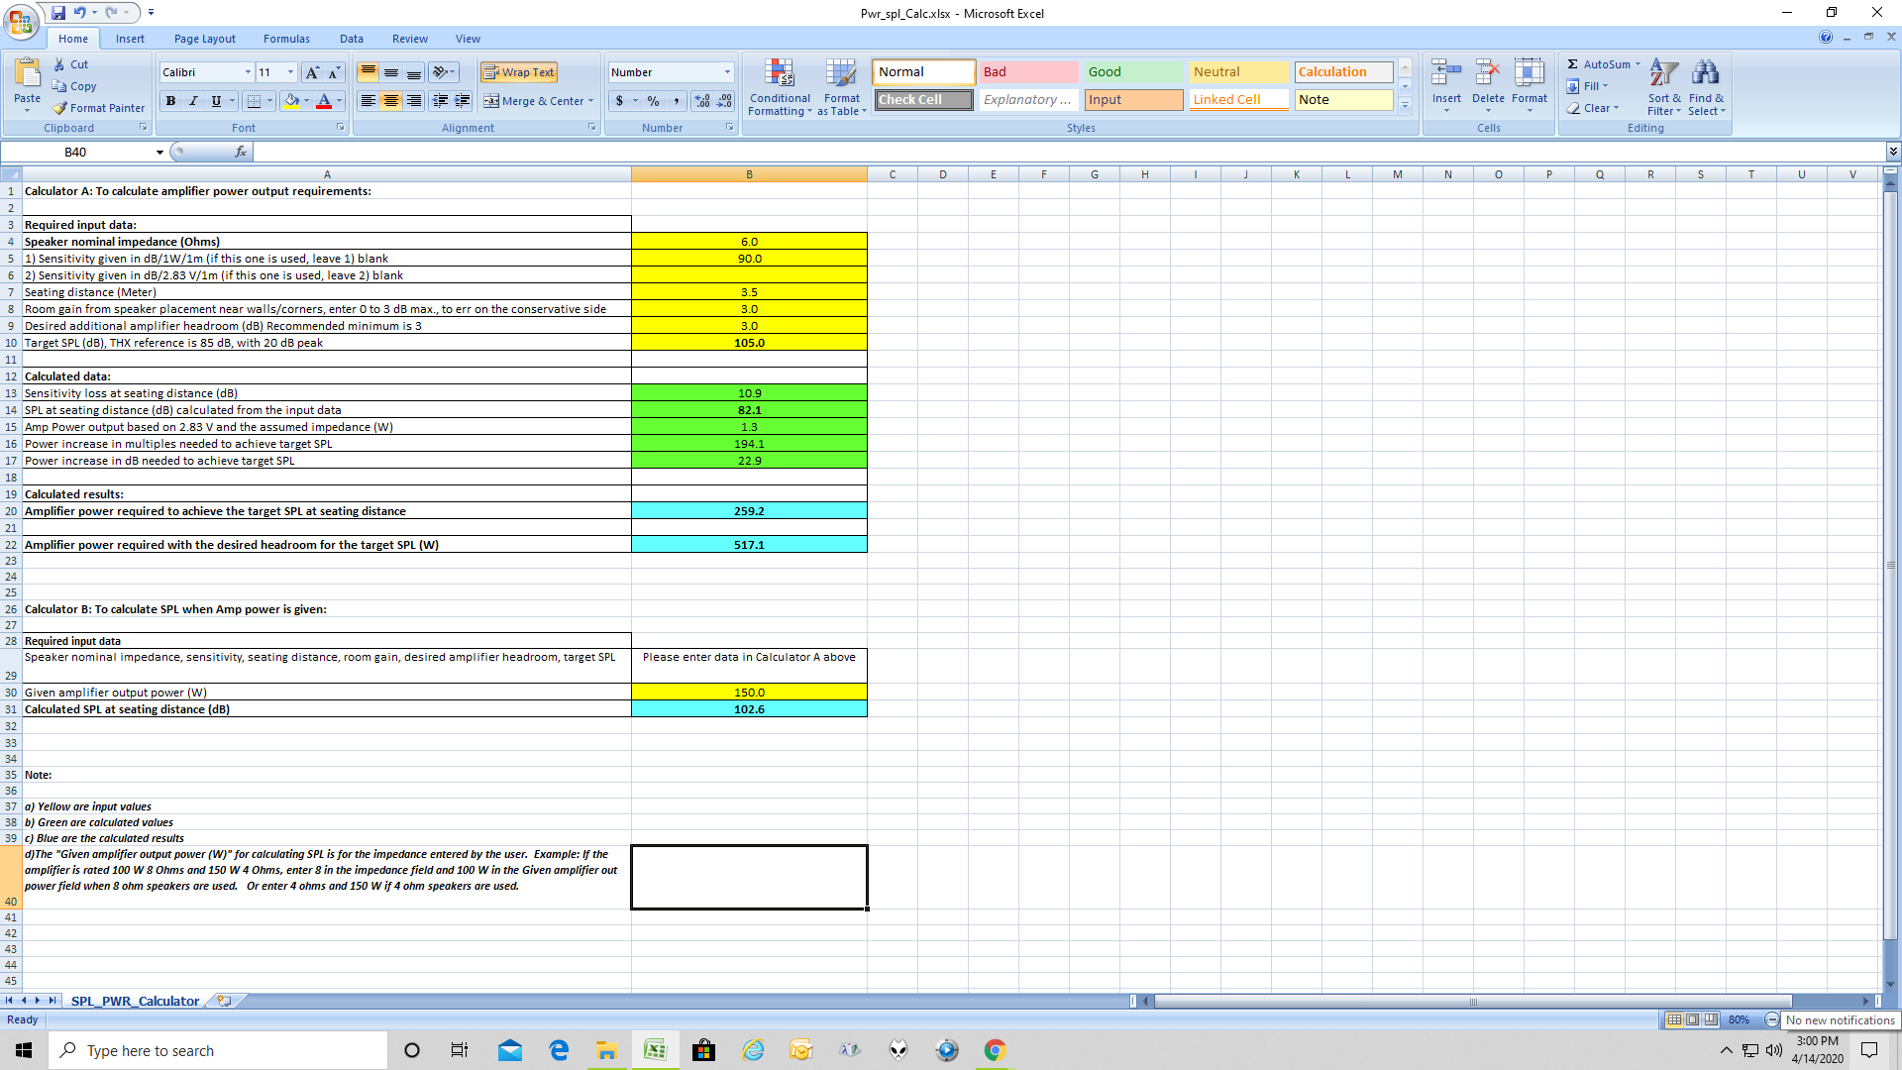Apply the Check Cell style
The width and height of the screenshot is (1902, 1070).
[x=923, y=100]
